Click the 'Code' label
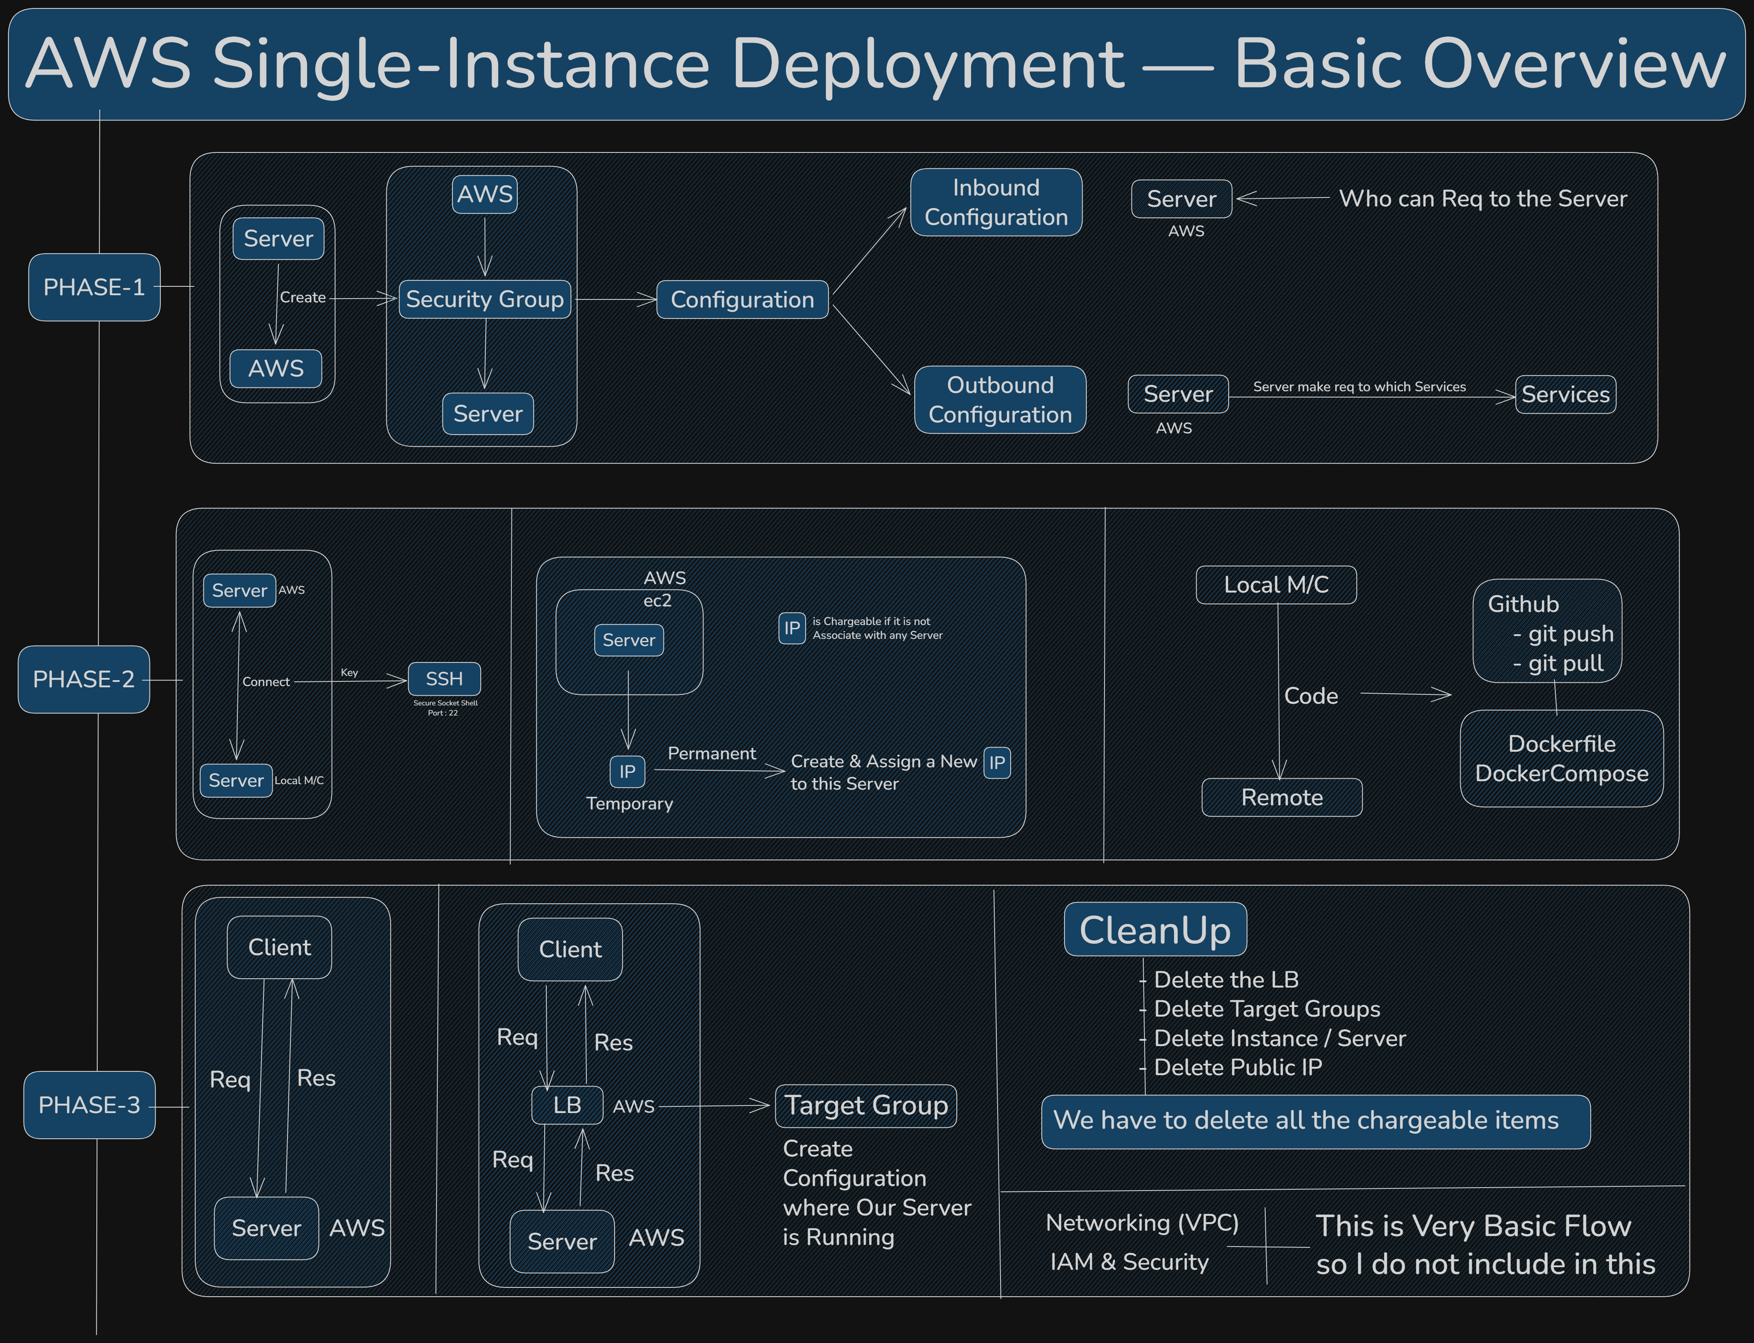 tap(1311, 696)
